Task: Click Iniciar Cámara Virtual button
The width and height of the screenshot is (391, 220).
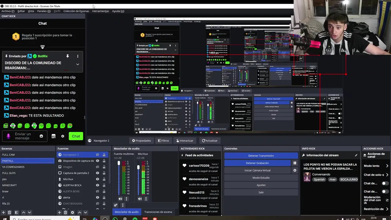Action: pyautogui.click(x=258, y=170)
